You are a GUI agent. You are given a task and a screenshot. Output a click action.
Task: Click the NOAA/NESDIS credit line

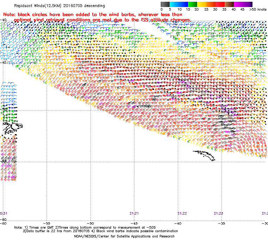[x=124, y=236]
